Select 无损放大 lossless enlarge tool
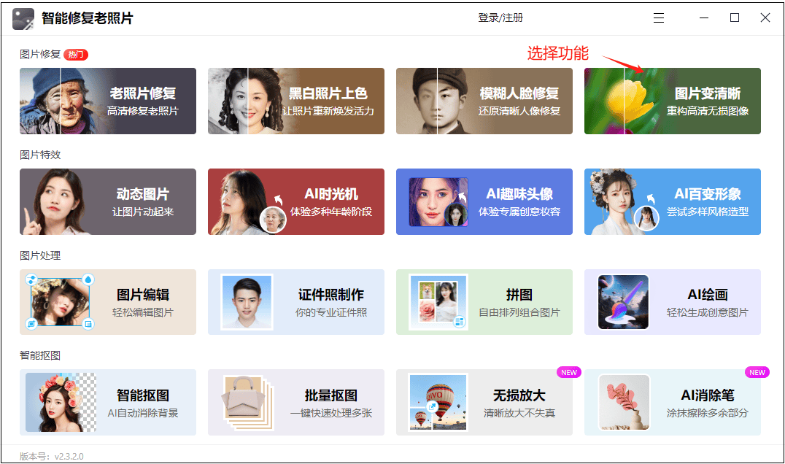Image resolution: width=785 pixels, height=464 pixels. point(484,403)
